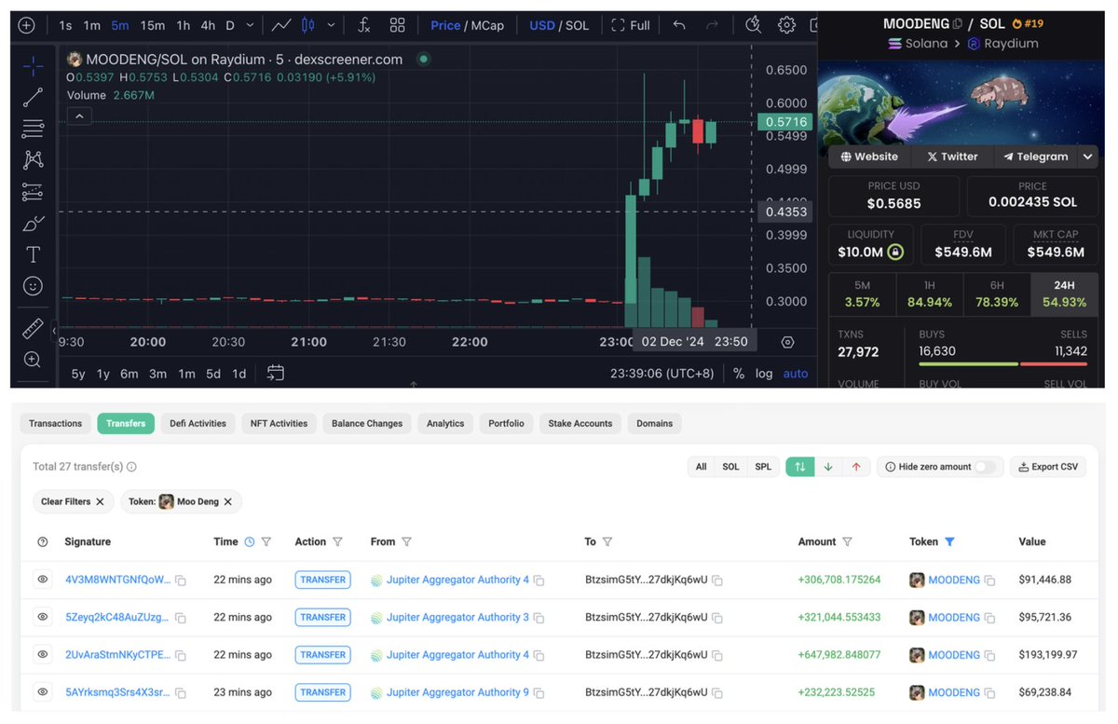Open the indicators dialog via the fx icon
Viewport: 1118px width, 724px height.
(363, 25)
